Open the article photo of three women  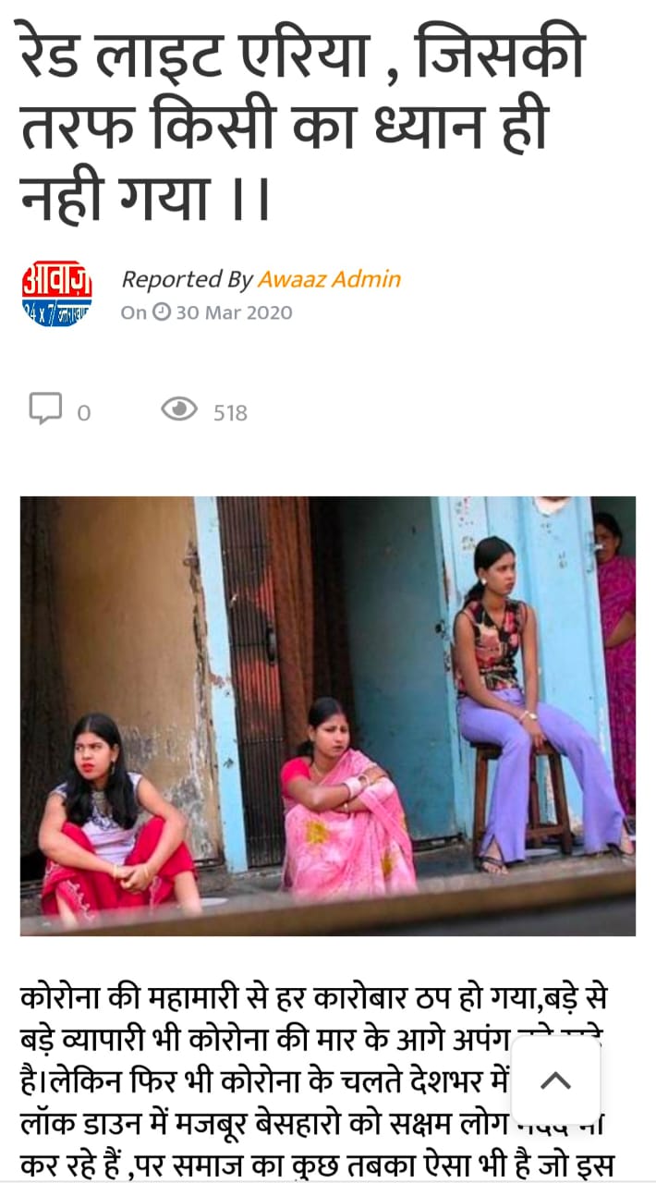[328, 716]
